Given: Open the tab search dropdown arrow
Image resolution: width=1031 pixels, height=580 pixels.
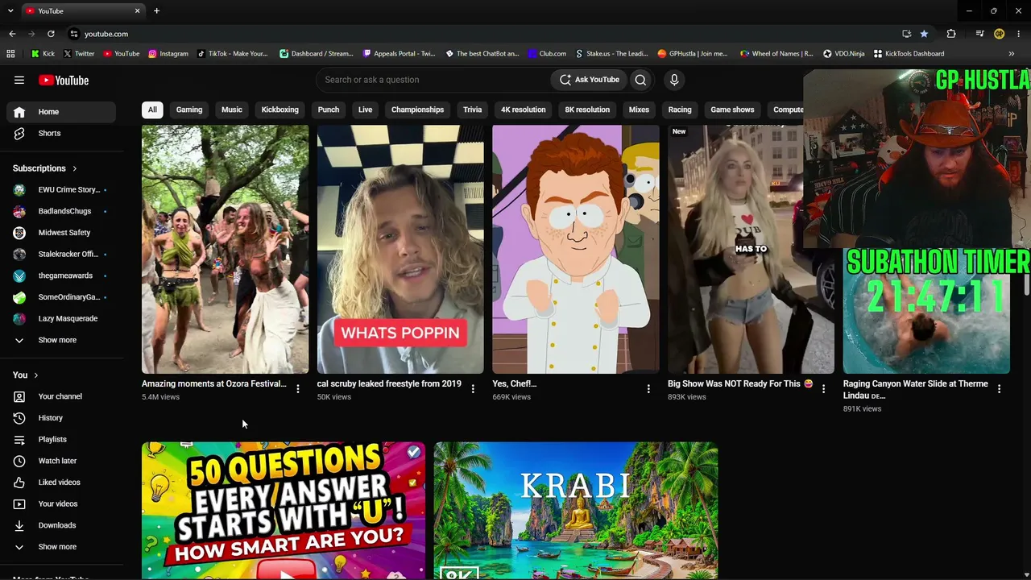Looking at the screenshot, I should pyautogui.click(x=10, y=10).
